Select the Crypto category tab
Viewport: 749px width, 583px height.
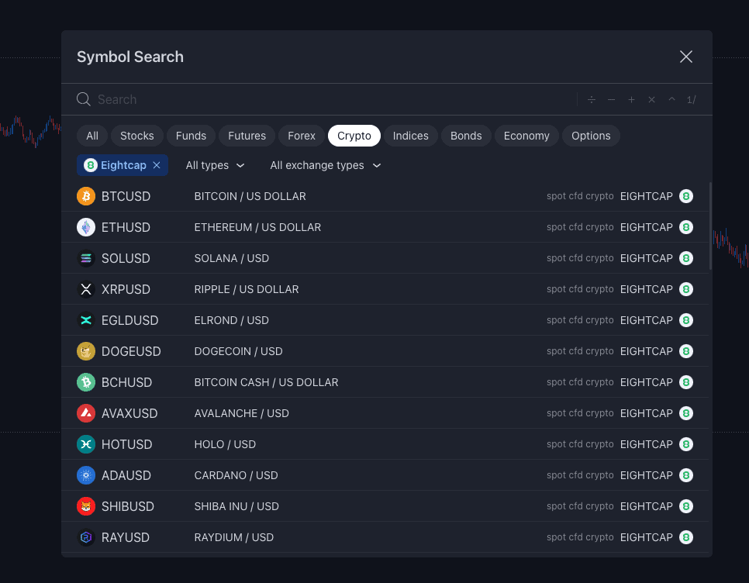pyautogui.click(x=354, y=136)
